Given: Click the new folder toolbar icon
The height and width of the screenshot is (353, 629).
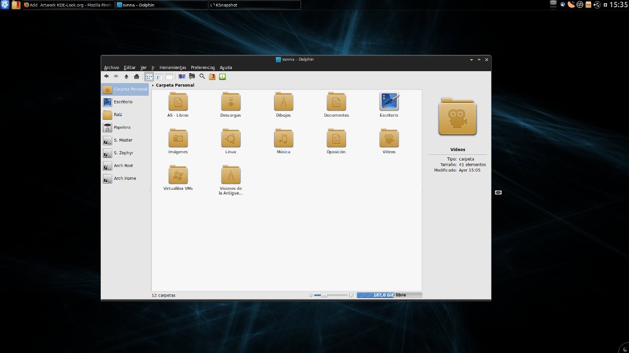Looking at the screenshot, I should pyautogui.click(x=192, y=76).
